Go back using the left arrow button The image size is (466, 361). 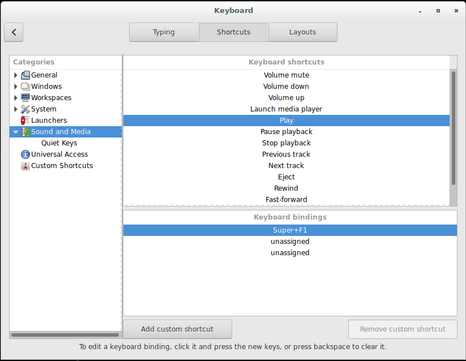(14, 32)
